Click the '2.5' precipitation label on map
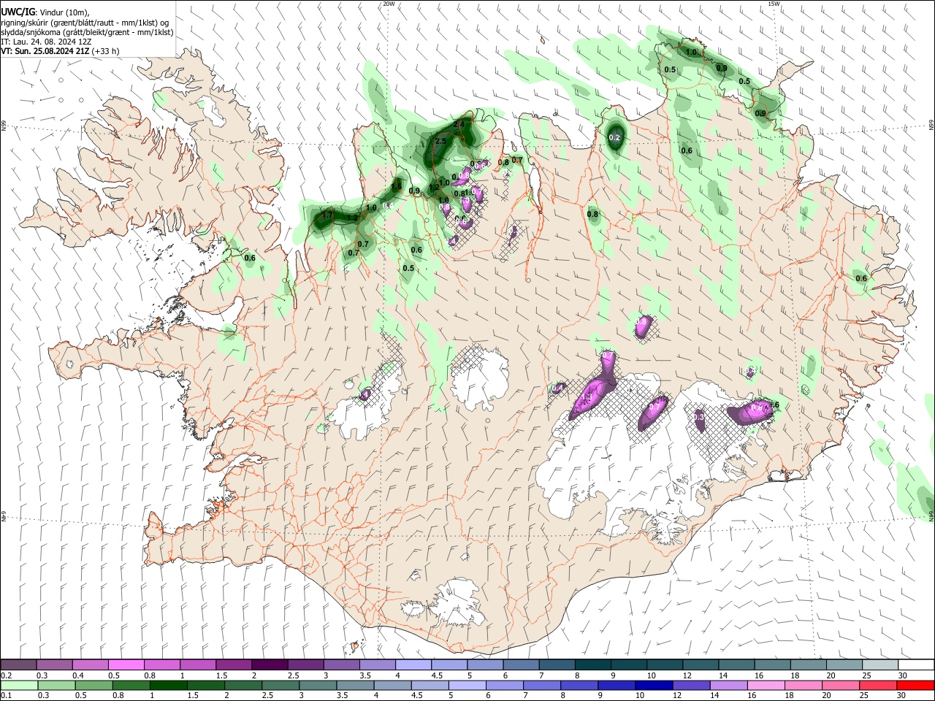 tap(440, 141)
